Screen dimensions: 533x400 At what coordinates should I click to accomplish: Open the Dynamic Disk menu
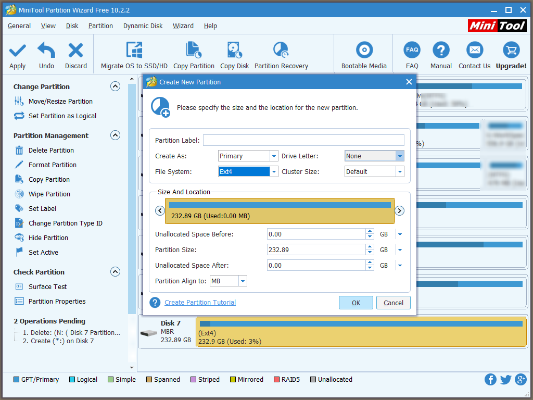[x=143, y=26]
